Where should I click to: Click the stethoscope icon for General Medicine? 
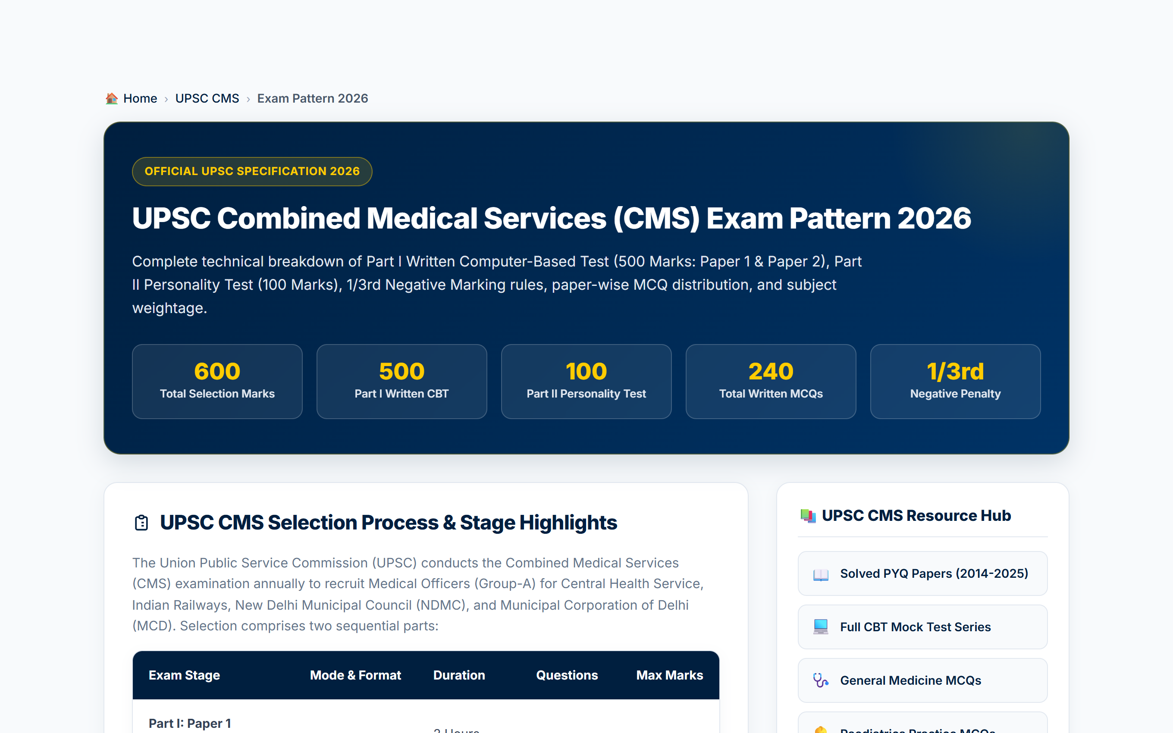tap(821, 681)
